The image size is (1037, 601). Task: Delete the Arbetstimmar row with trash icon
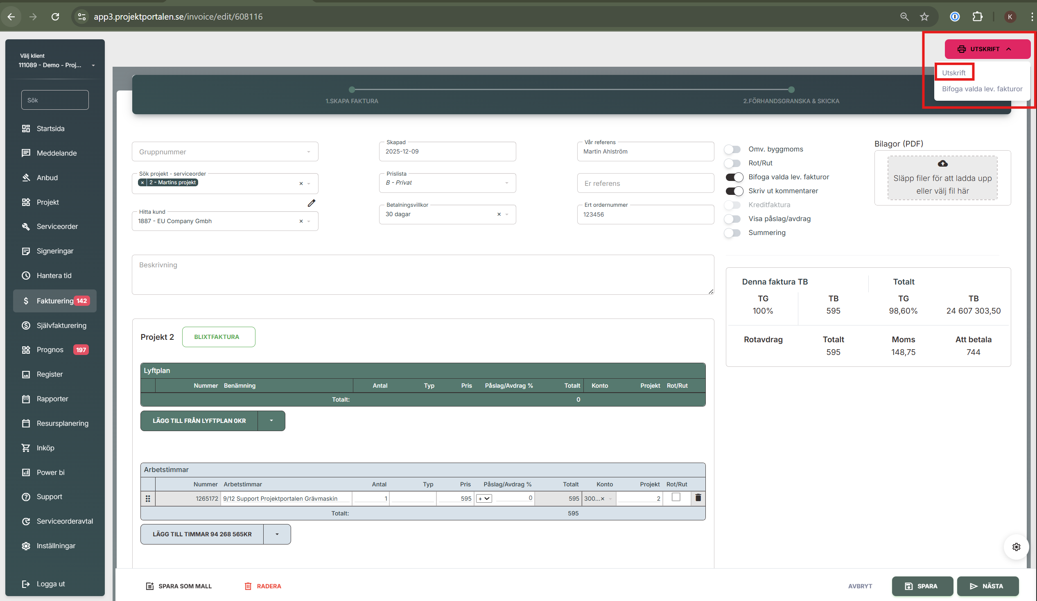click(698, 498)
